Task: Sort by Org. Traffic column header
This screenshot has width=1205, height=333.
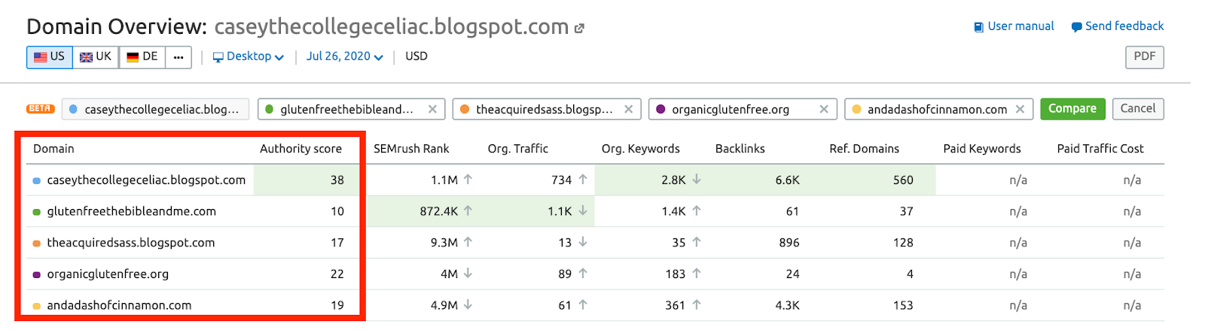Action: coord(518,149)
